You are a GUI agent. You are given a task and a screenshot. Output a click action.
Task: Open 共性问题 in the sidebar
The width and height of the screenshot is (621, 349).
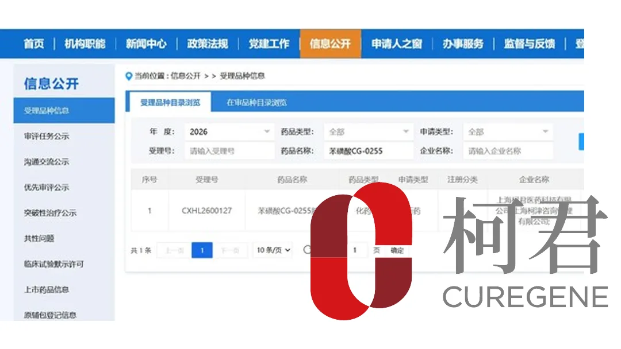[x=39, y=238]
